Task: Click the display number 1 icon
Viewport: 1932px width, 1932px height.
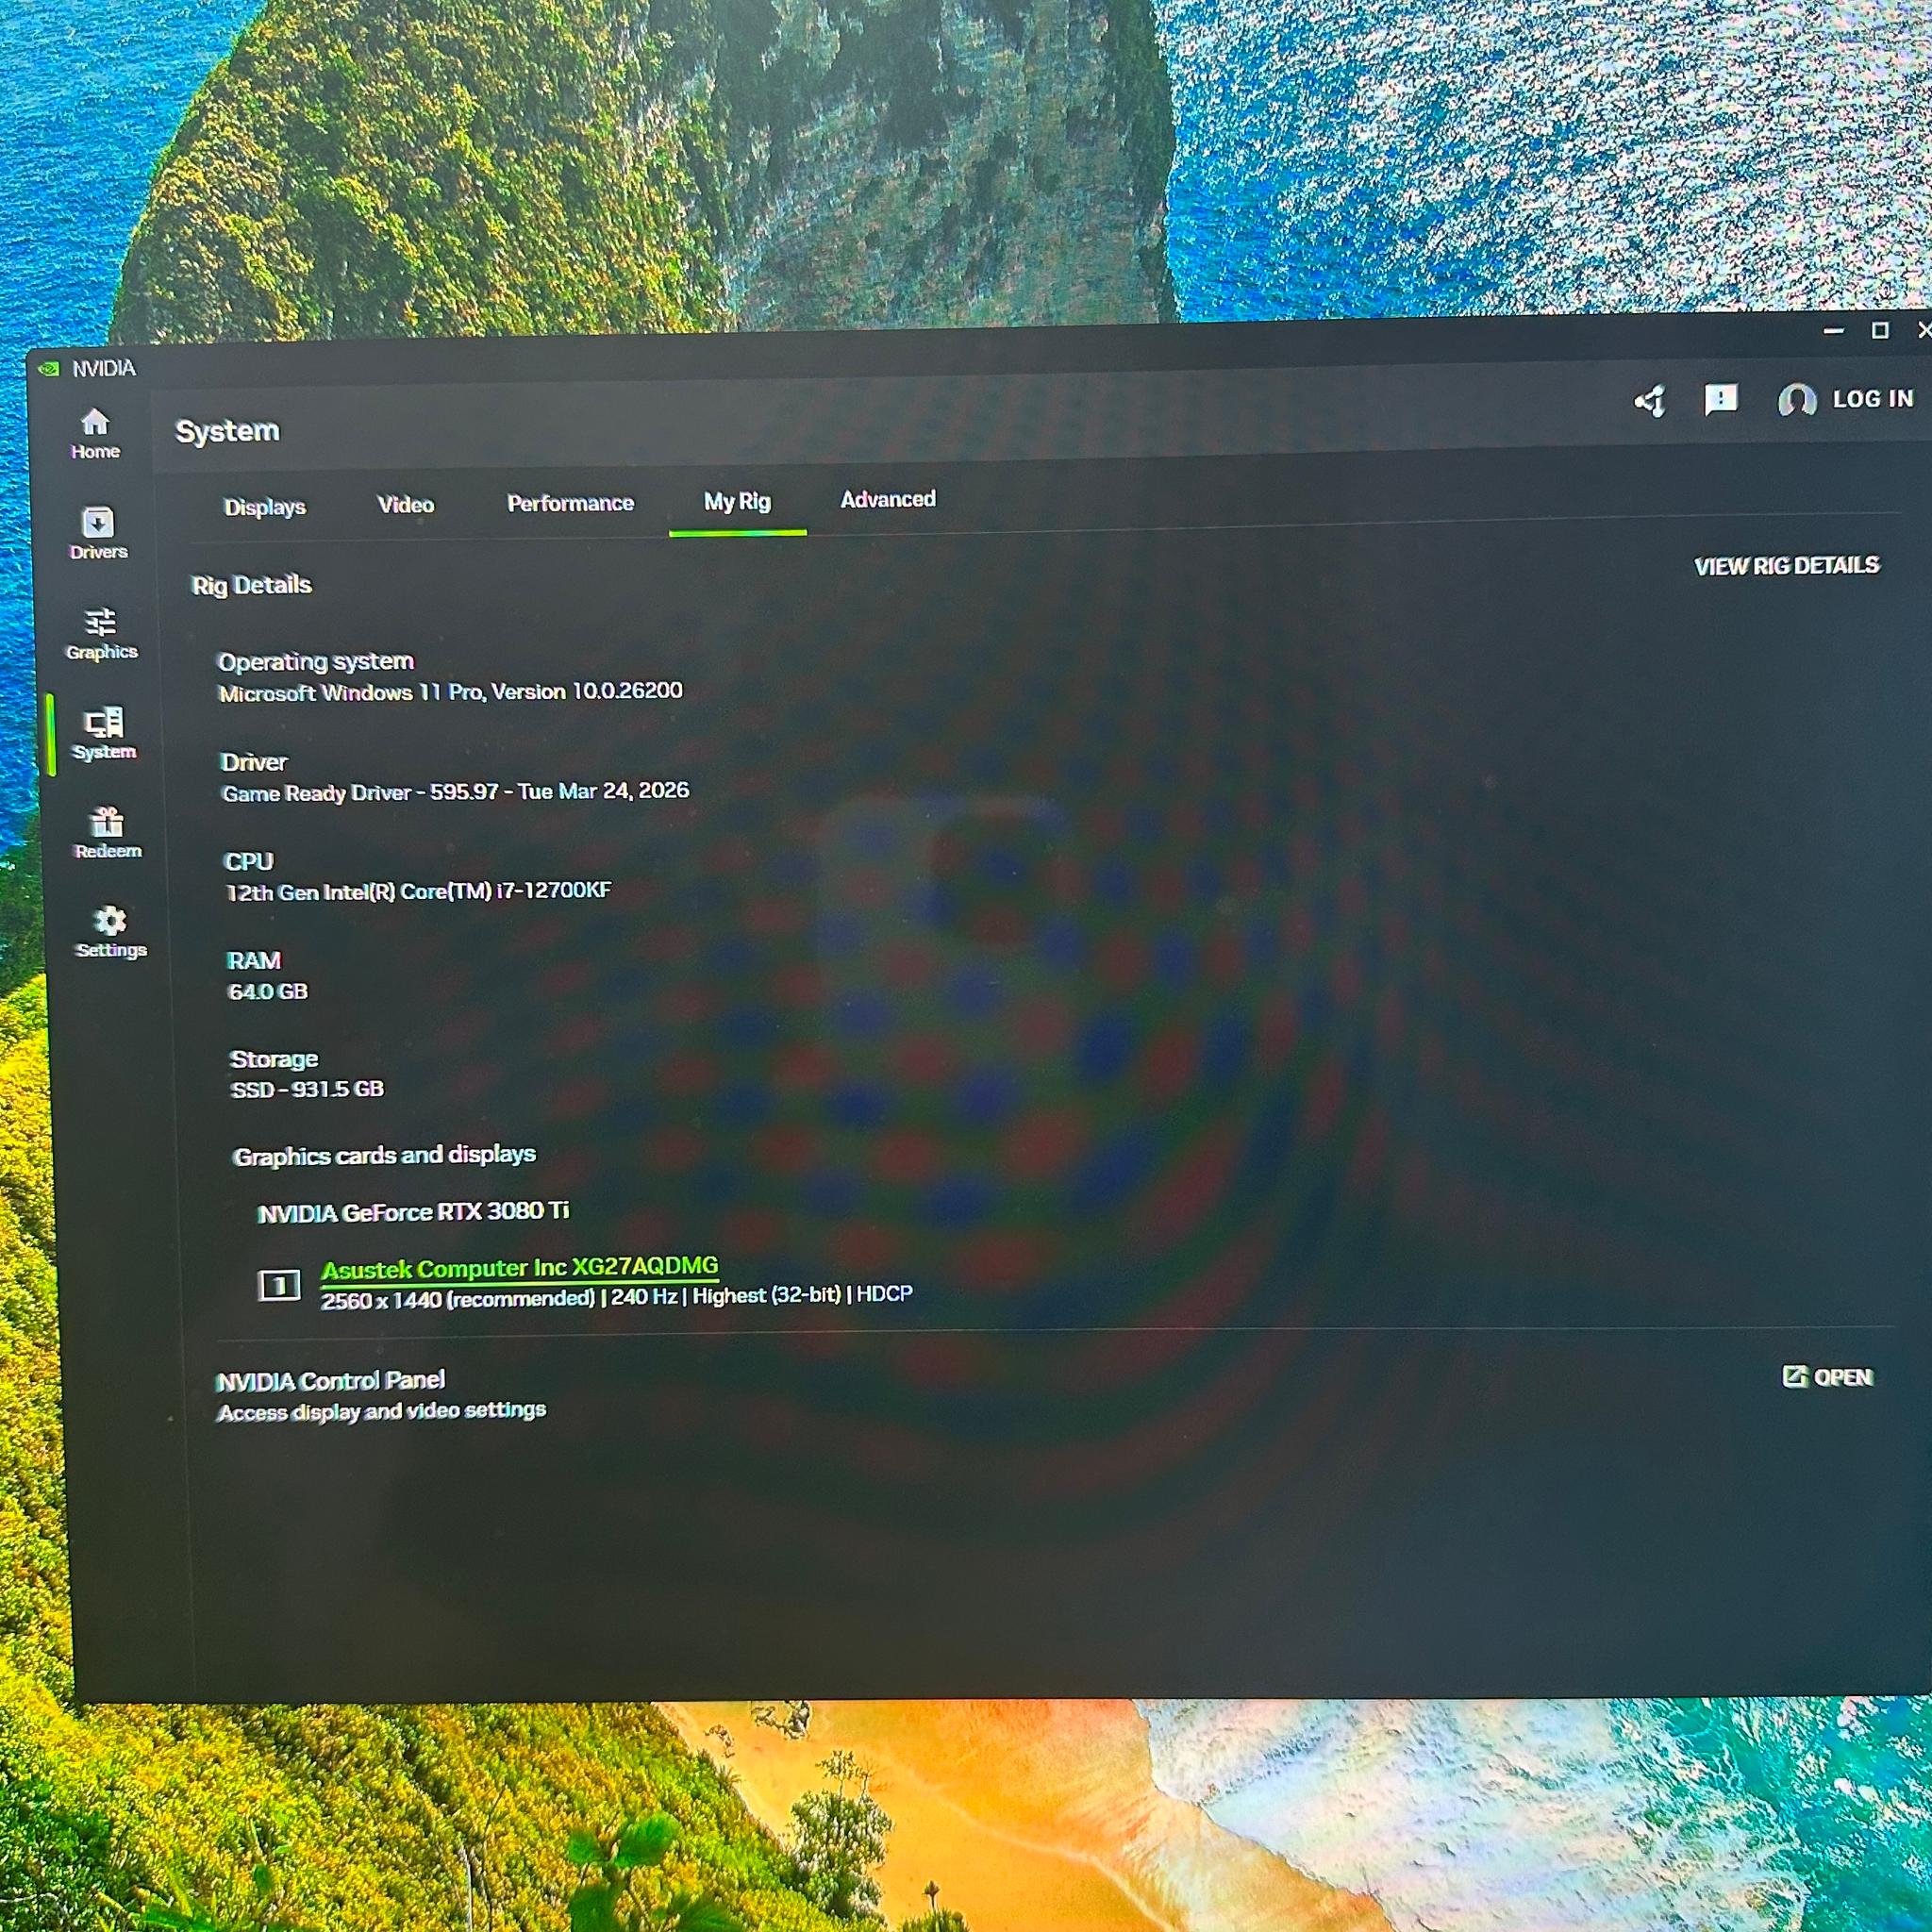Action: (x=279, y=1285)
